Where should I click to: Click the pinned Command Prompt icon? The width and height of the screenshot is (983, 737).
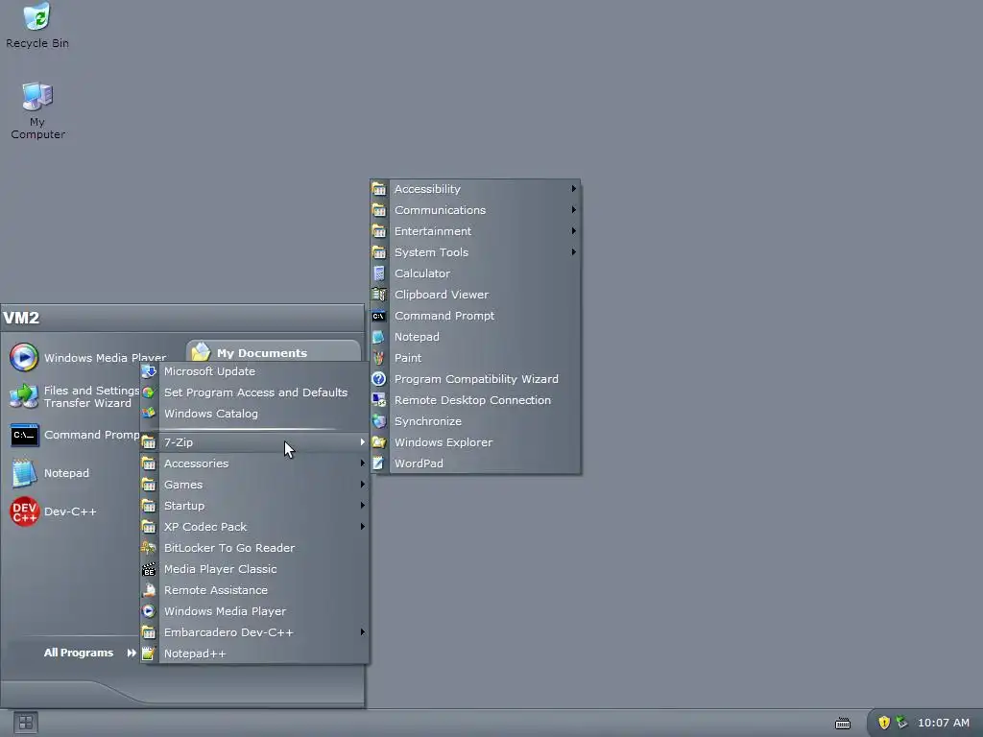[x=24, y=435]
